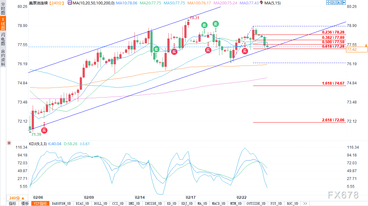Switch to the 模板 tab
Screen dimensions: 368x206
pos(25,203)
